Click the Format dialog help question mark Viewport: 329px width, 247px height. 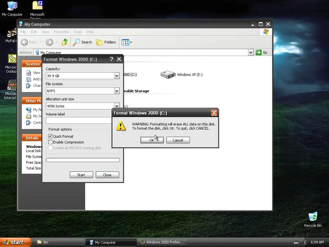pos(111,59)
